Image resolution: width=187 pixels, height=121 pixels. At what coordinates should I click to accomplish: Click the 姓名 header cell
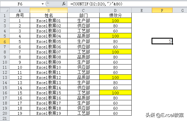[49, 15]
